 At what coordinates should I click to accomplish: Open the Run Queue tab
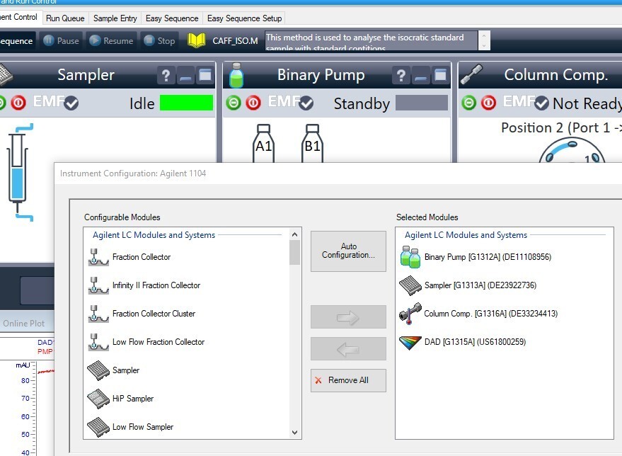[65, 18]
